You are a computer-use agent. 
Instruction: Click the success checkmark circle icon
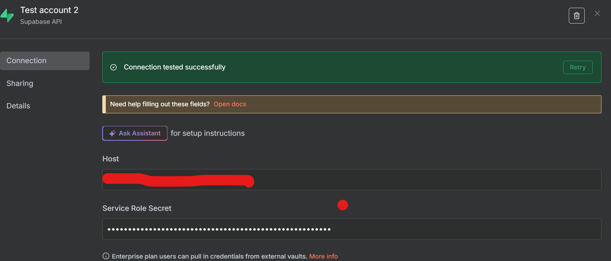(114, 67)
